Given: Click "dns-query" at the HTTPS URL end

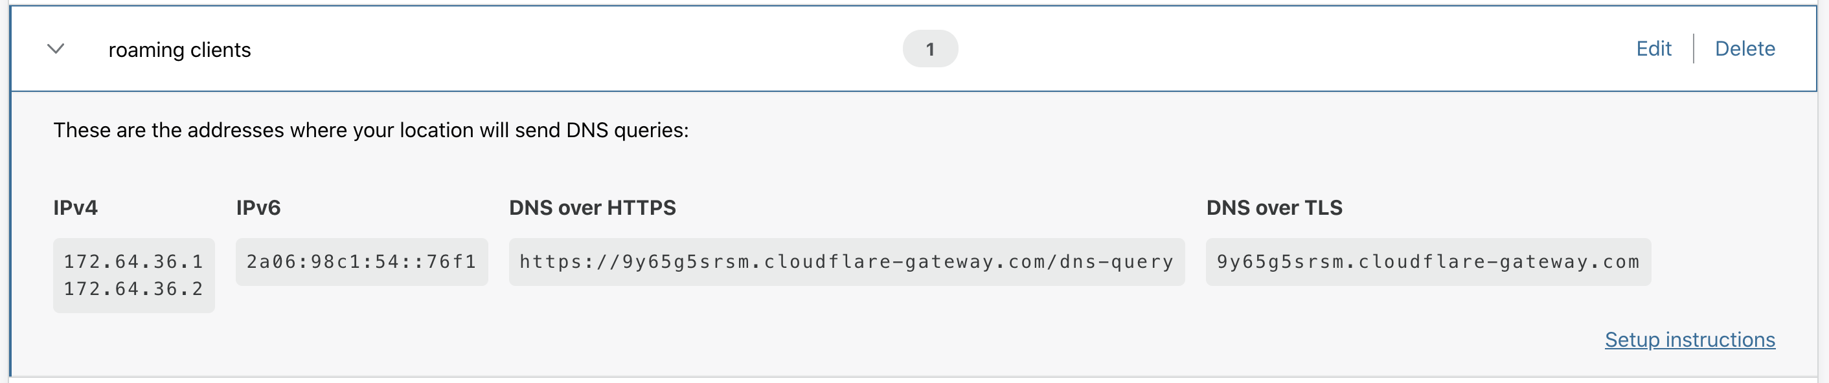Looking at the screenshot, I should 1116,262.
